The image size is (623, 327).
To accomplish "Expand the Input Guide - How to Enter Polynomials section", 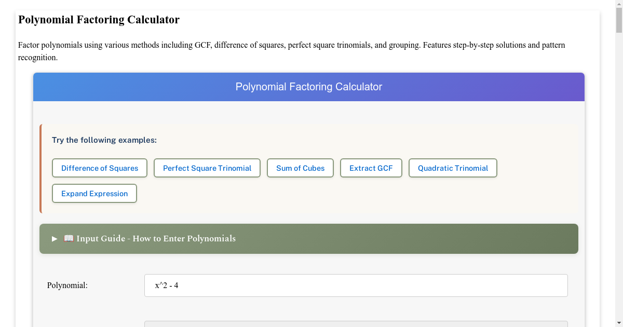I will point(156,238).
